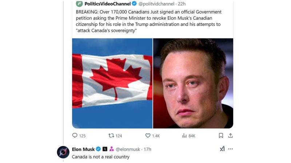Open the three-dot more menu on reply

[x=230, y=149]
